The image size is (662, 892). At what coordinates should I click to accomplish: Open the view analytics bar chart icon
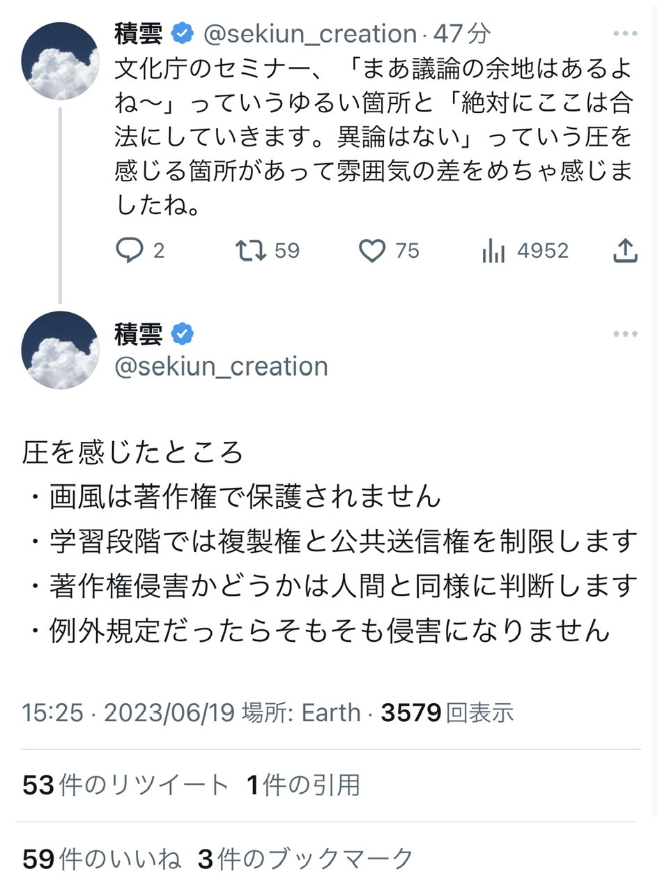tap(493, 251)
